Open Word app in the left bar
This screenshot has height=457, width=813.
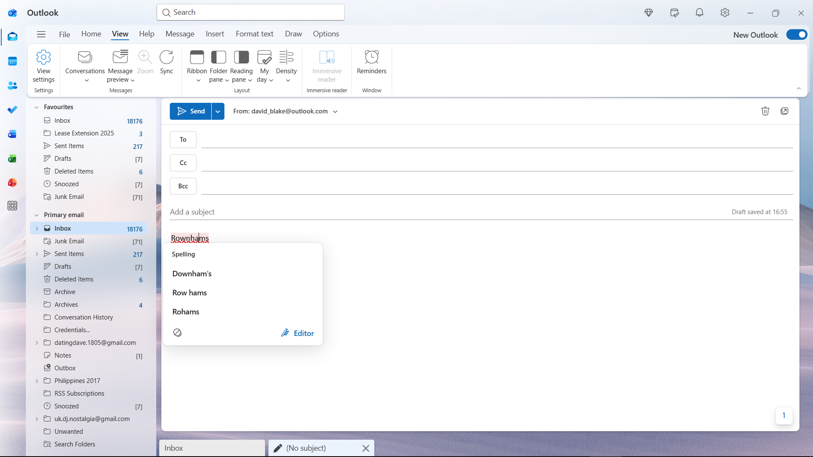[x=12, y=134]
